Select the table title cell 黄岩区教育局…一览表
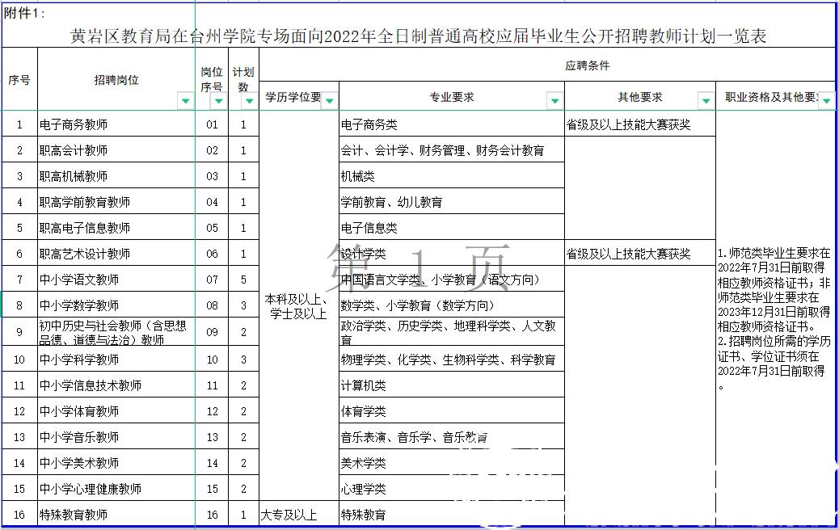 (x=419, y=36)
